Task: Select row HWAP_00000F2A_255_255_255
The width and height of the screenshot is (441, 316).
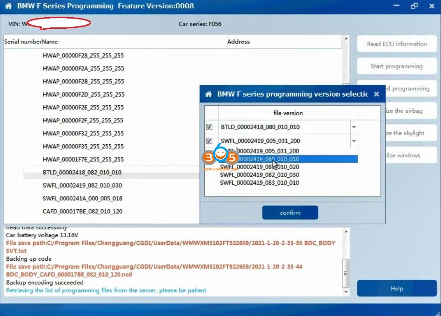Action: (84, 68)
